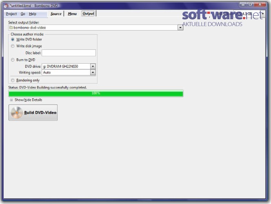Viewport: 271px width, 204px height.
Task: Click the build completed status text
Action: pos(47,87)
